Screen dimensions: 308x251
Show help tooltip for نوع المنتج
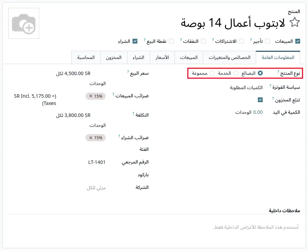pyautogui.click(x=278, y=72)
